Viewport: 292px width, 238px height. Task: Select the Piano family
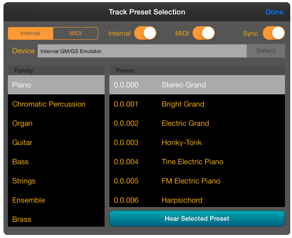pos(56,85)
